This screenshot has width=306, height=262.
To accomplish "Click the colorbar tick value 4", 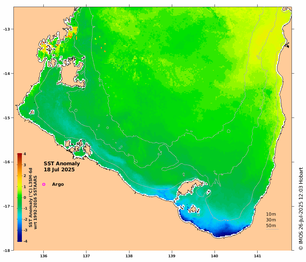I will (x=25, y=154).
